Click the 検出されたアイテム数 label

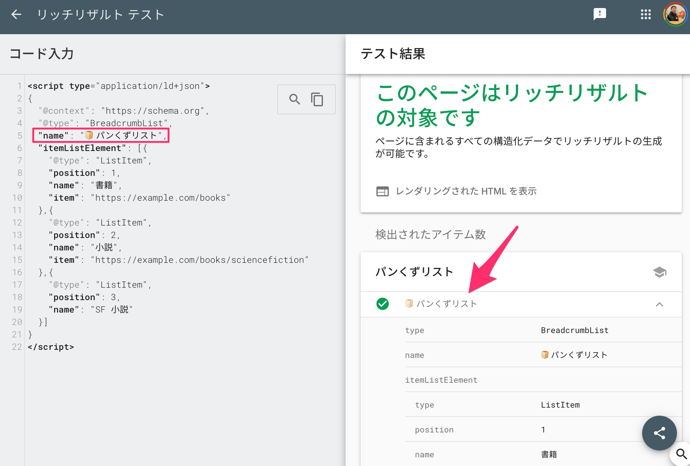pos(430,234)
